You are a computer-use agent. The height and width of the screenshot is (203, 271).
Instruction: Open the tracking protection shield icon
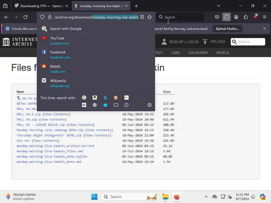click(x=42, y=17)
